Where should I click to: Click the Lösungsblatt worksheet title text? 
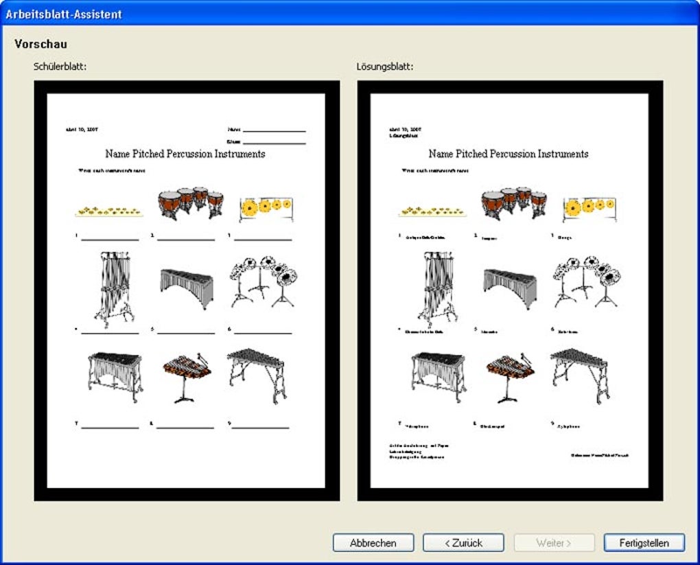[509, 154]
